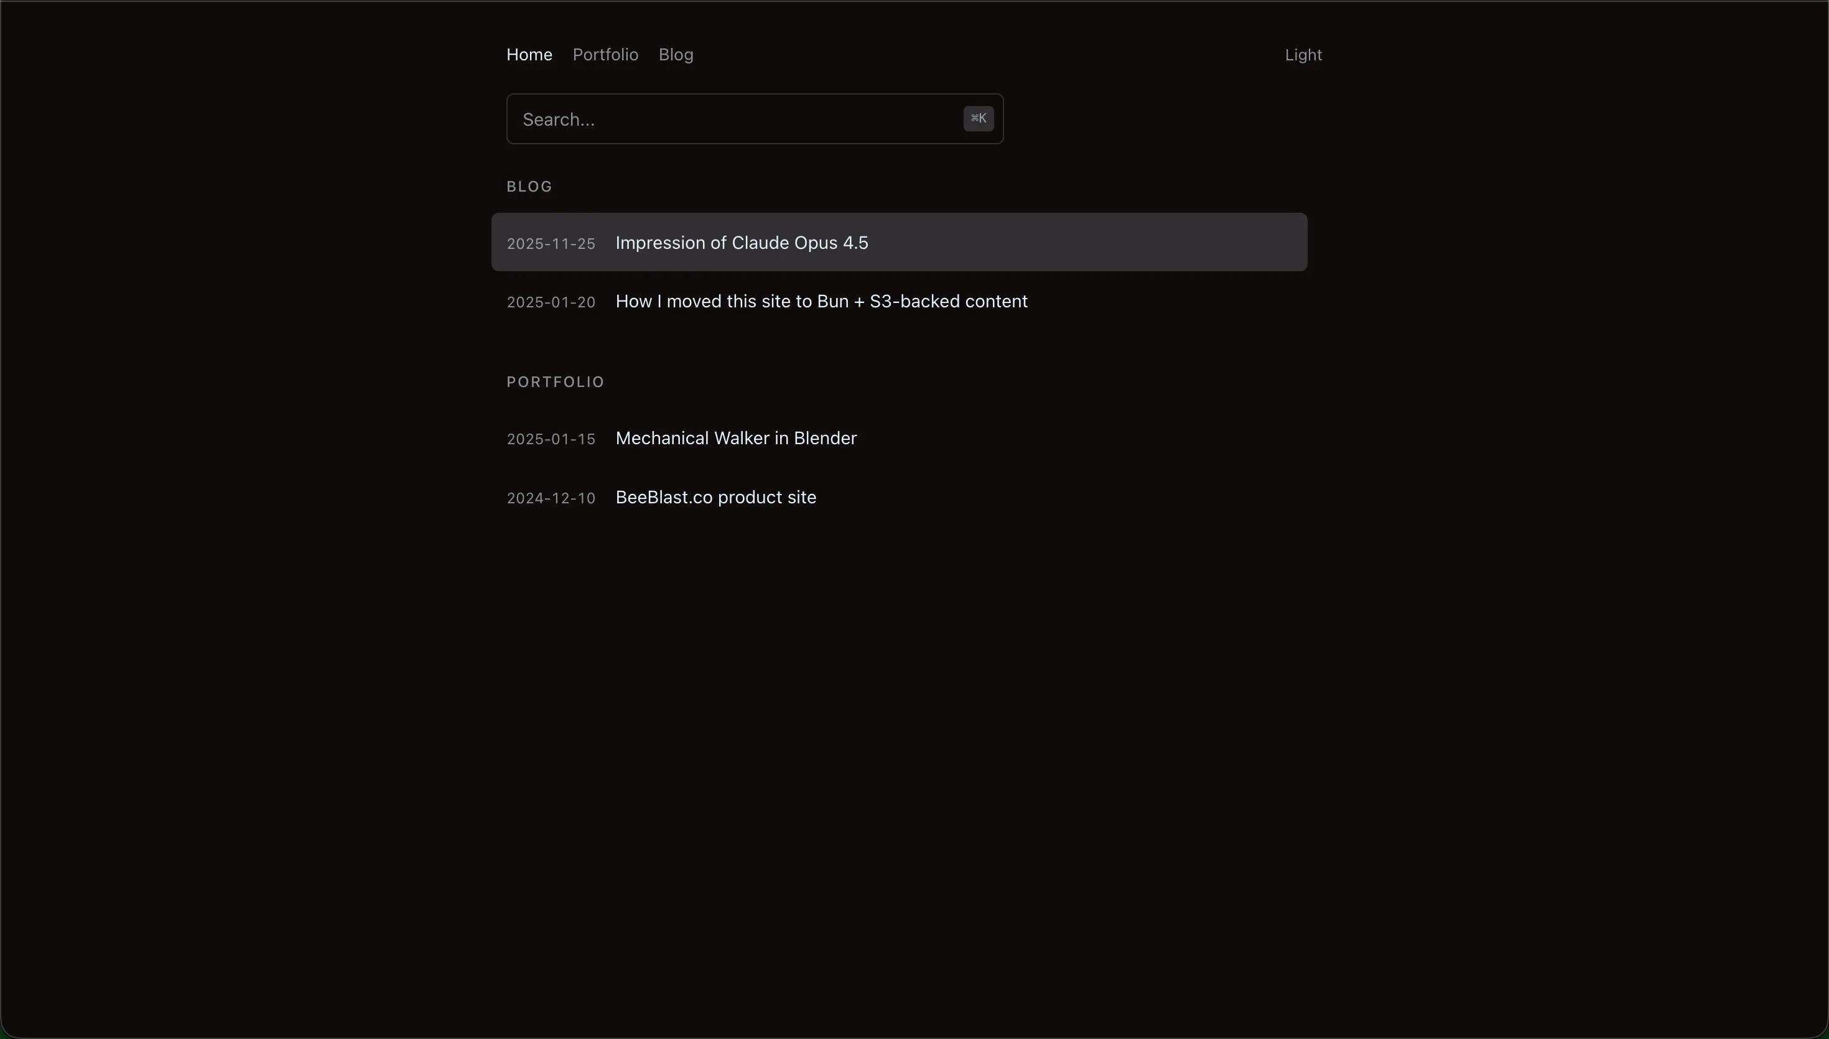This screenshot has height=1039, width=1829.
Task: View the Mechanical Walker in Blender project
Action: click(x=735, y=438)
